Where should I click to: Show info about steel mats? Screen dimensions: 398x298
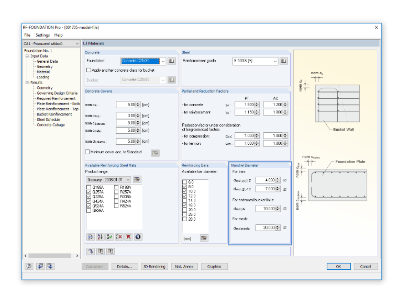(x=138, y=237)
